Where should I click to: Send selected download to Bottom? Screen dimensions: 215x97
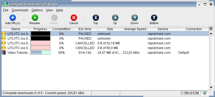[x=154, y=18]
